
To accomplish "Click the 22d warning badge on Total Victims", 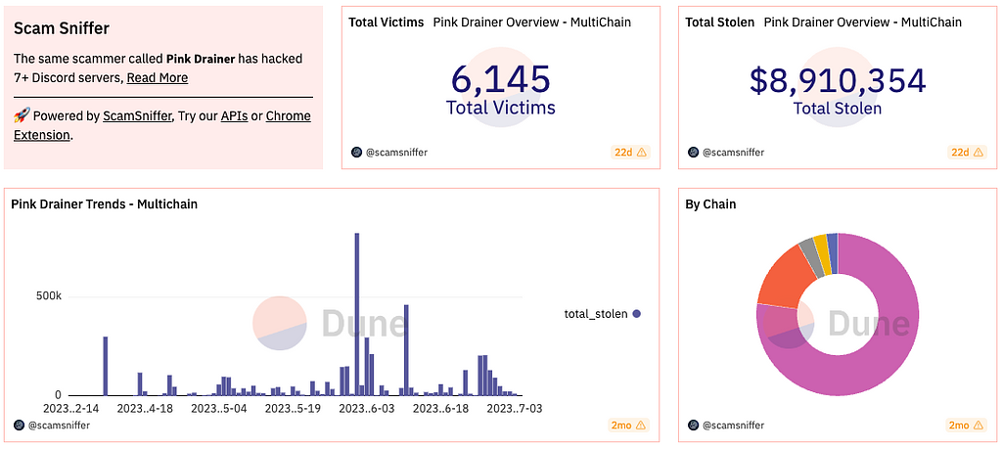I will tap(630, 153).
